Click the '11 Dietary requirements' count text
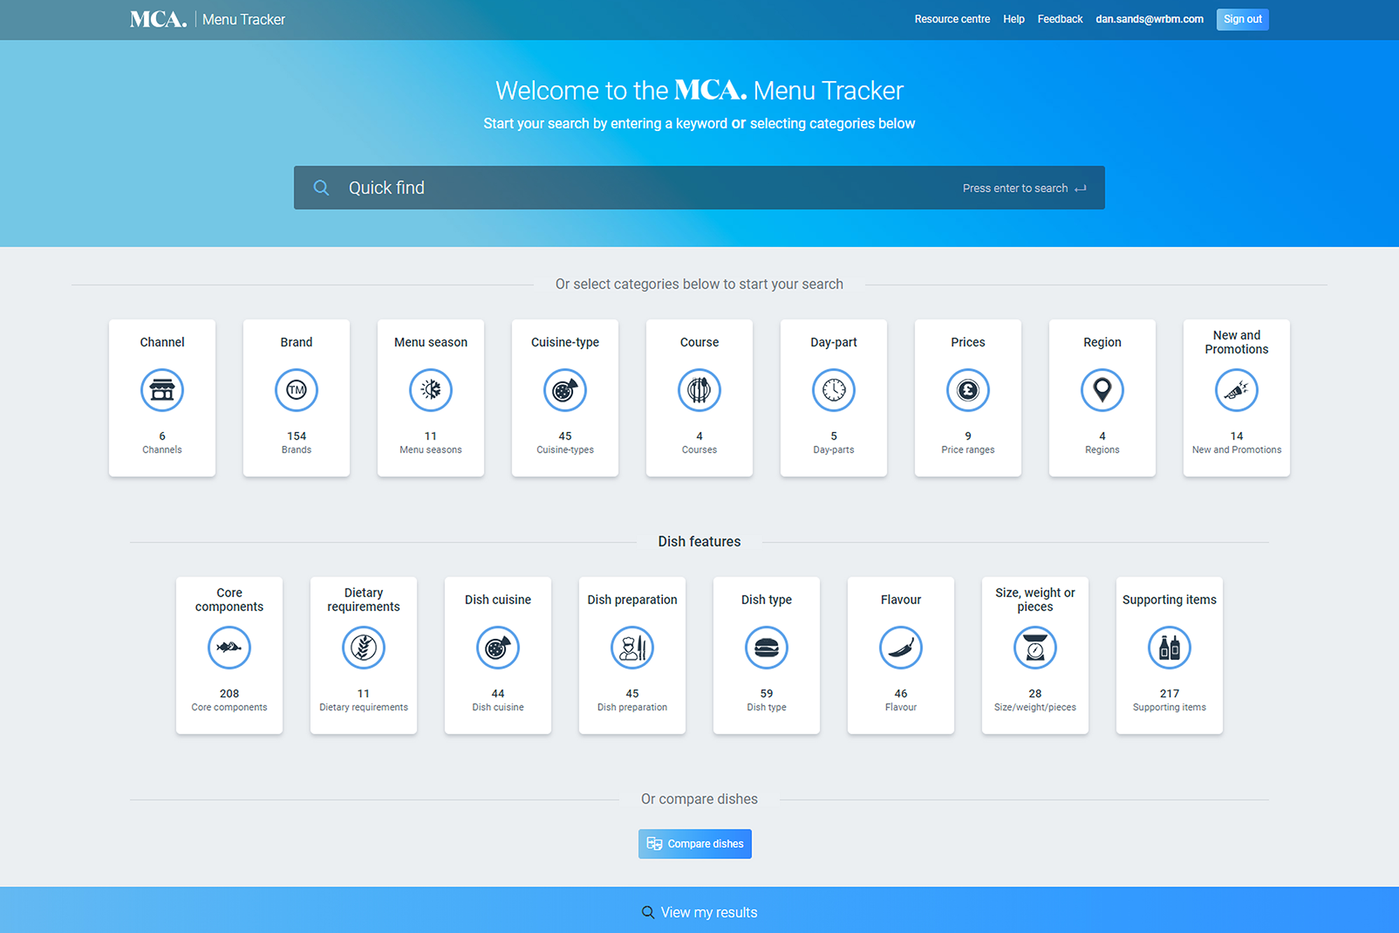The height and width of the screenshot is (933, 1399). (x=364, y=700)
